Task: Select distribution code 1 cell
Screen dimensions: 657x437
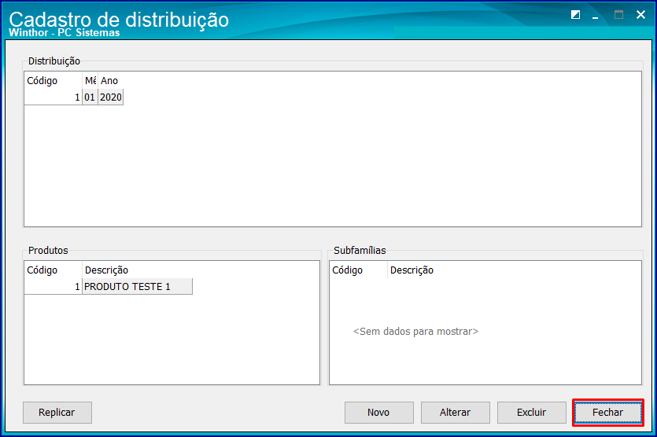Action: 54,97
